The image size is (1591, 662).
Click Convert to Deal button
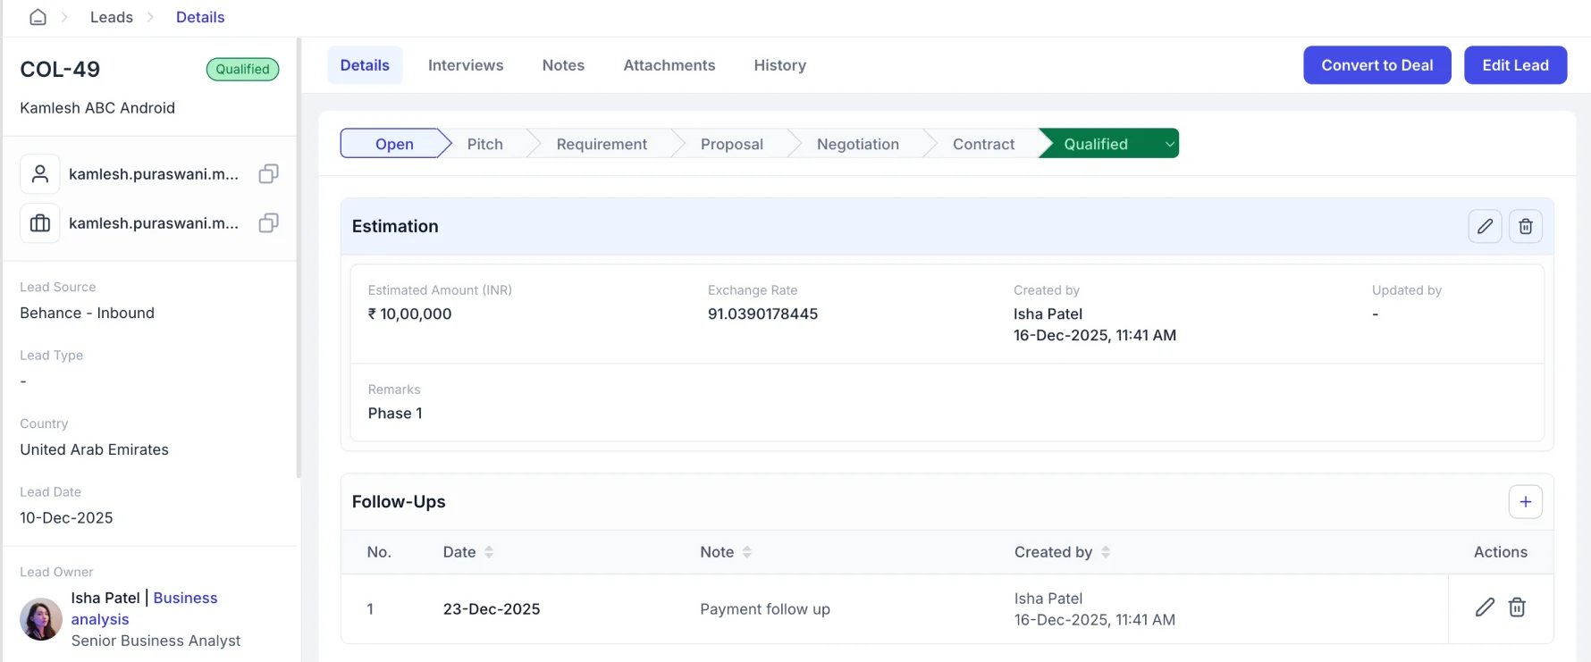[1376, 65]
